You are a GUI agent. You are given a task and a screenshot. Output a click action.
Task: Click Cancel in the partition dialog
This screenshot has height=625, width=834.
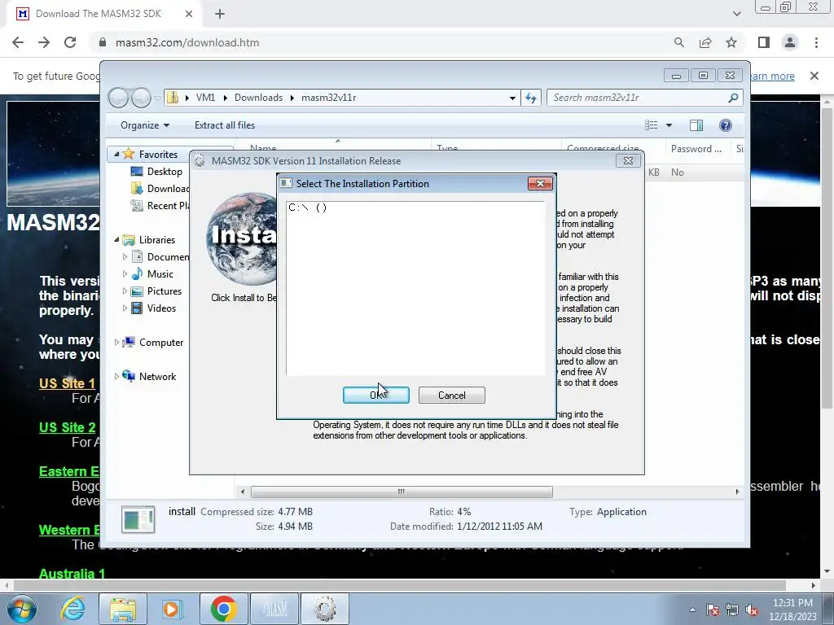point(451,395)
